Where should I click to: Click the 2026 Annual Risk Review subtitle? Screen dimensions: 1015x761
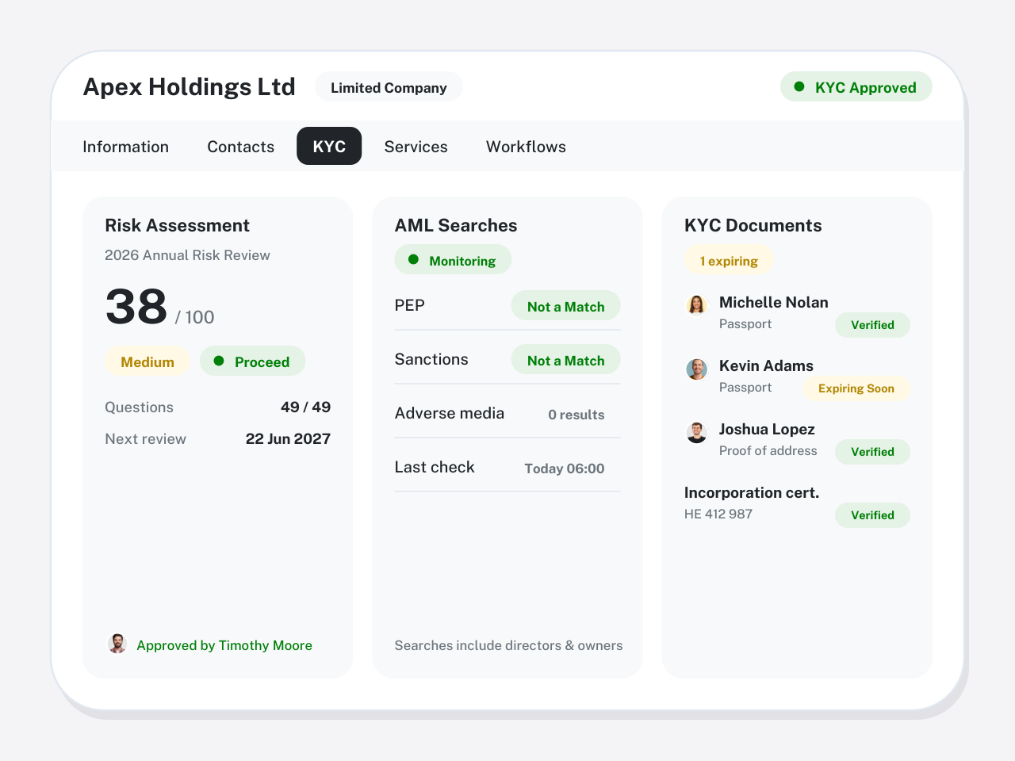click(187, 255)
